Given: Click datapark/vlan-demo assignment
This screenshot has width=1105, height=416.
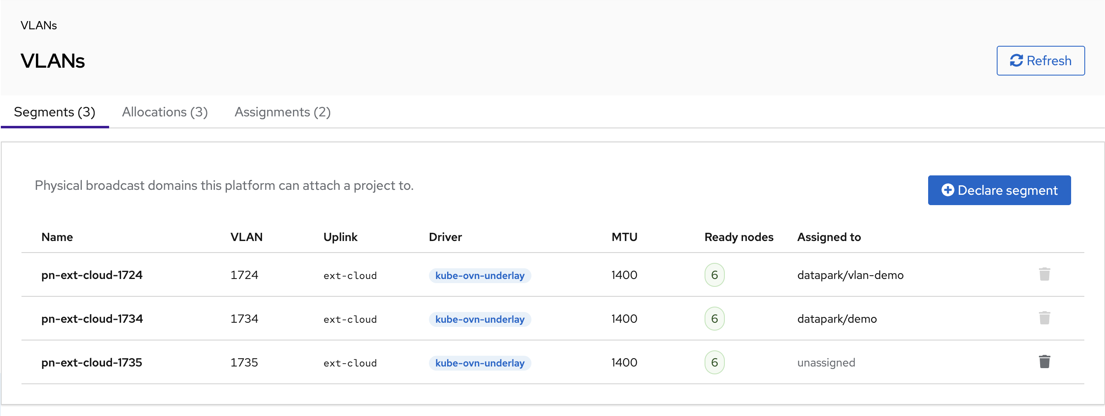Looking at the screenshot, I should (850, 275).
